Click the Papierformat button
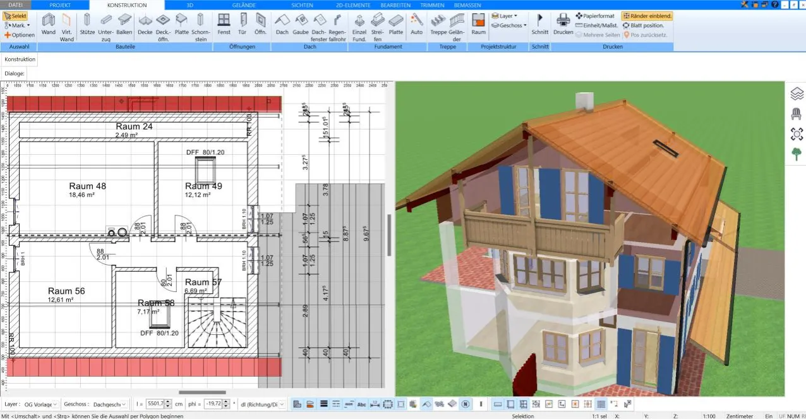The height and width of the screenshot is (419, 806). [x=594, y=16]
